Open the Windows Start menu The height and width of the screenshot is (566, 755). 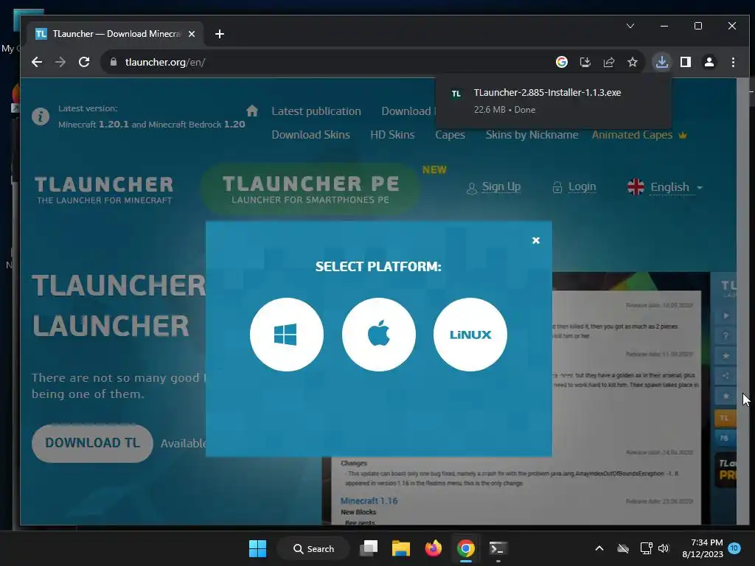point(257,548)
